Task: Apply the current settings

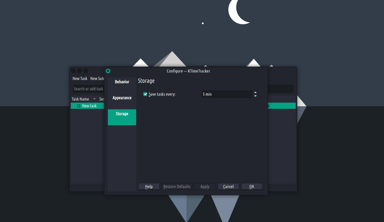Action: [x=205, y=187]
